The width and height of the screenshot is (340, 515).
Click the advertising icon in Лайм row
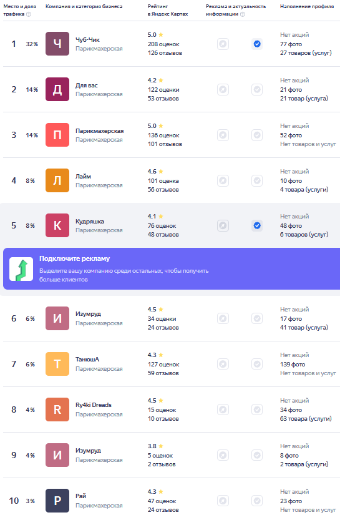223,180
